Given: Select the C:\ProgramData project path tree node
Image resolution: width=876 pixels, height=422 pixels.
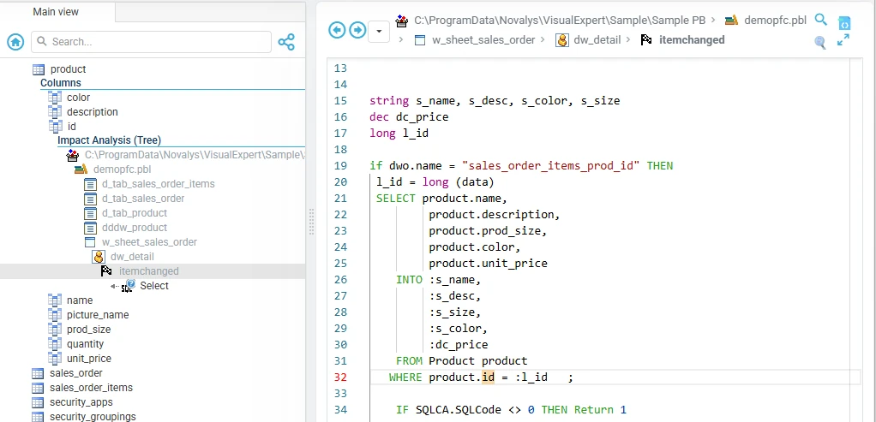Looking at the screenshot, I should click(x=195, y=155).
